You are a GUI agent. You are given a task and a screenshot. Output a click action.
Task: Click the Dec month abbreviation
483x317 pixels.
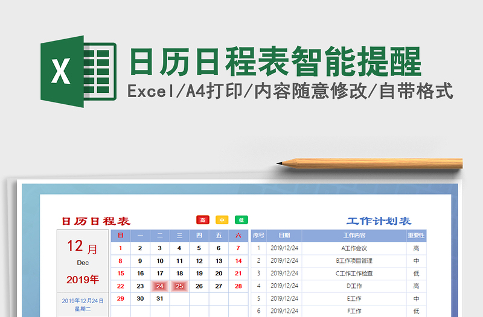tap(83, 263)
